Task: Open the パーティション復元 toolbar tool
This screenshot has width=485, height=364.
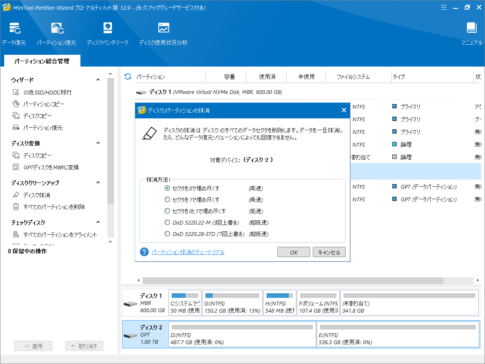Action: (x=56, y=34)
